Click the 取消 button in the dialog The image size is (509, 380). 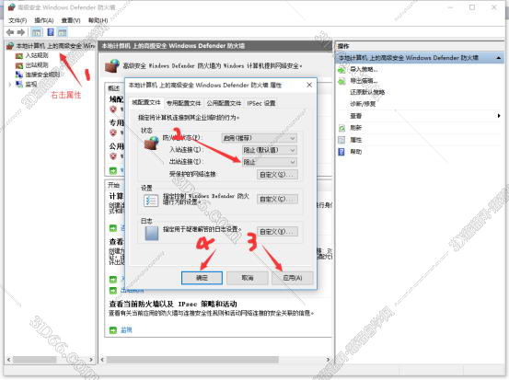coord(248,278)
